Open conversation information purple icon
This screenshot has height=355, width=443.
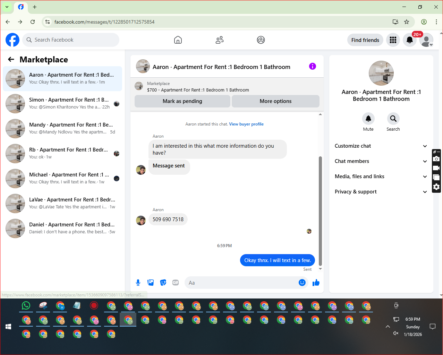313,66
